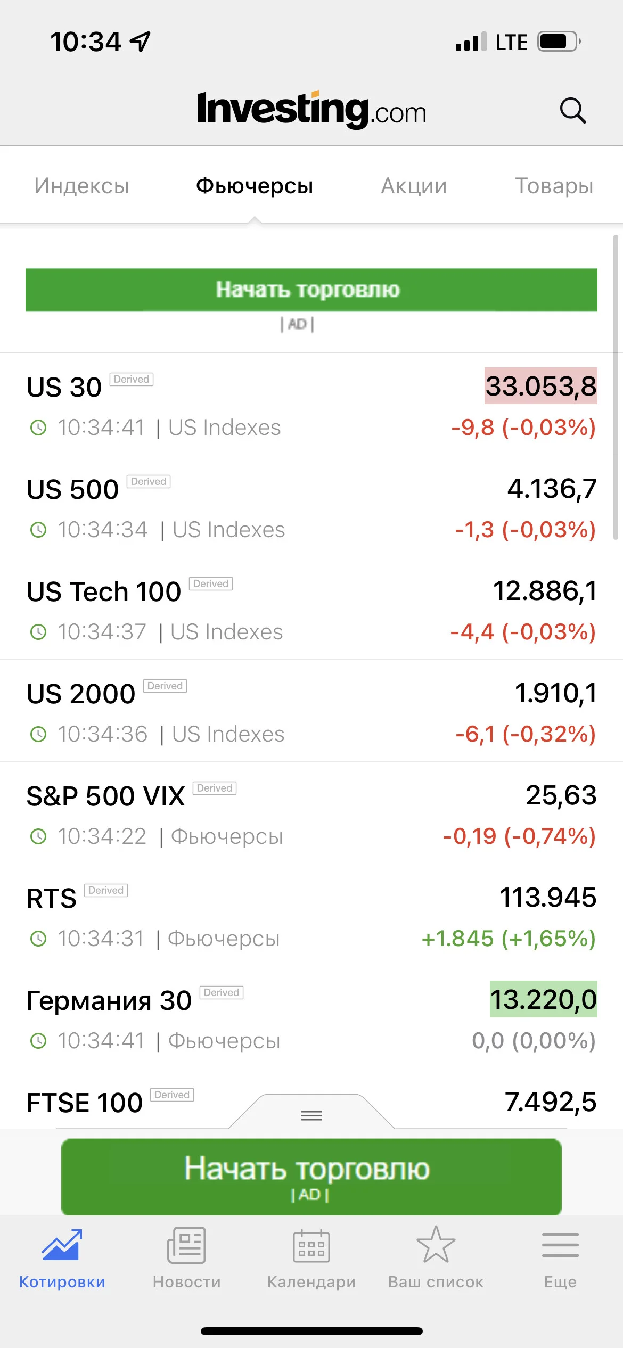Image resolution: width=623 pixels, height=1348 pixels.
Task: Open Новости newspaper icon
Action: click(186, 1245)
